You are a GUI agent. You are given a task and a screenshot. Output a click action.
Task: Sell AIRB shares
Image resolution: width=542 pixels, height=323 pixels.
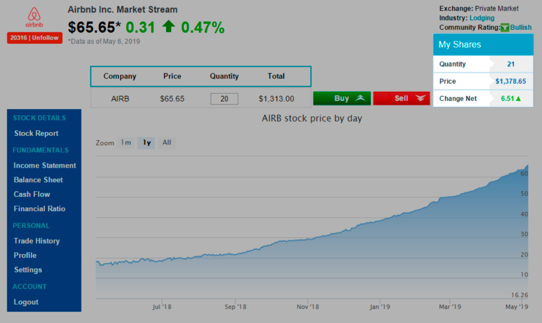(401, 98)
